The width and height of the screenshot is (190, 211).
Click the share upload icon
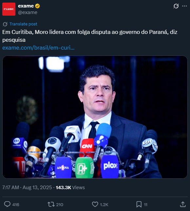[183, 204]
